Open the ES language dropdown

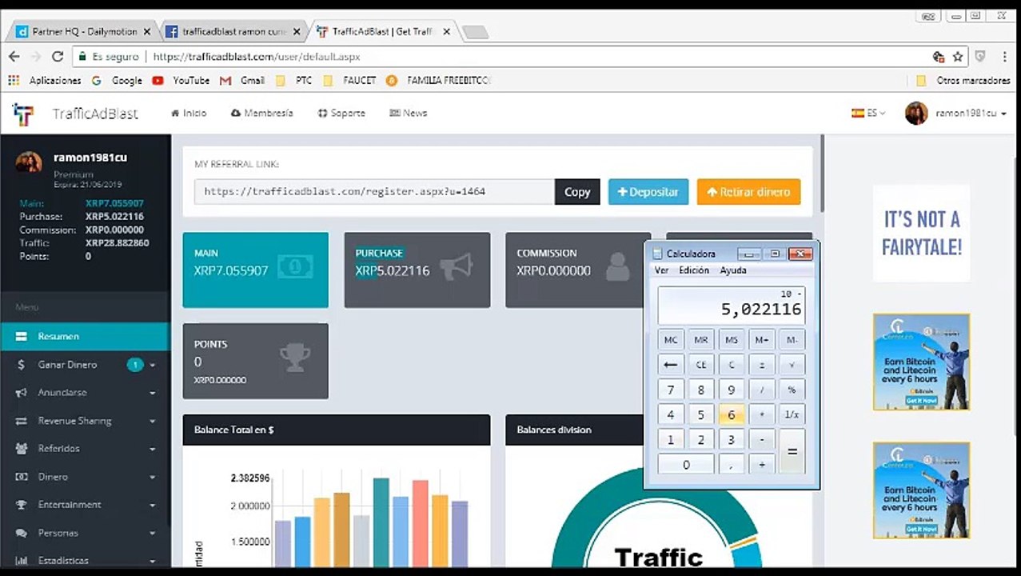tap(868, 114)
